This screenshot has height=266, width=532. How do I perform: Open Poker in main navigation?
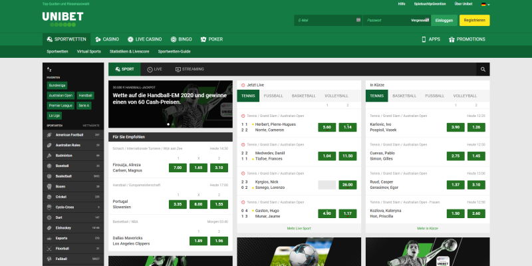(x=211, y=39)
